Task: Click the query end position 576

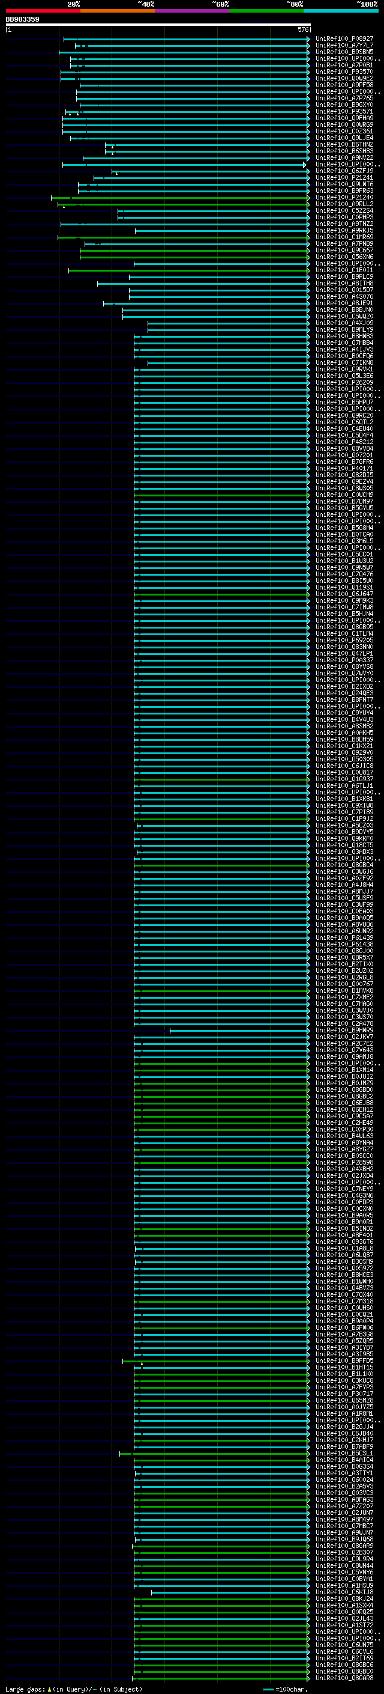Action: 303,29
